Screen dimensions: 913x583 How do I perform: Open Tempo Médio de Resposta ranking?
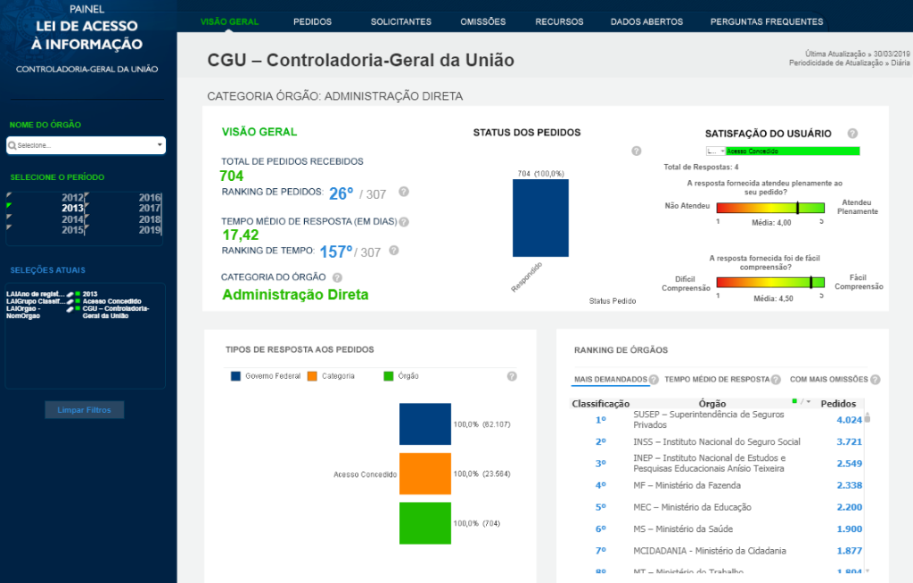tap(717, 380)
